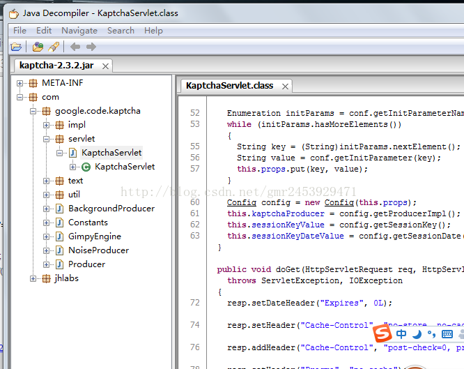Click the Search toolbar icon
The width and height of the screenshot is (464, 369).
[x=54, y=47]
